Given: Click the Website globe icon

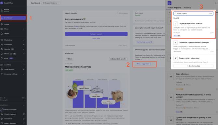Looking at the screenshot, I should click(x=2, y=49).
